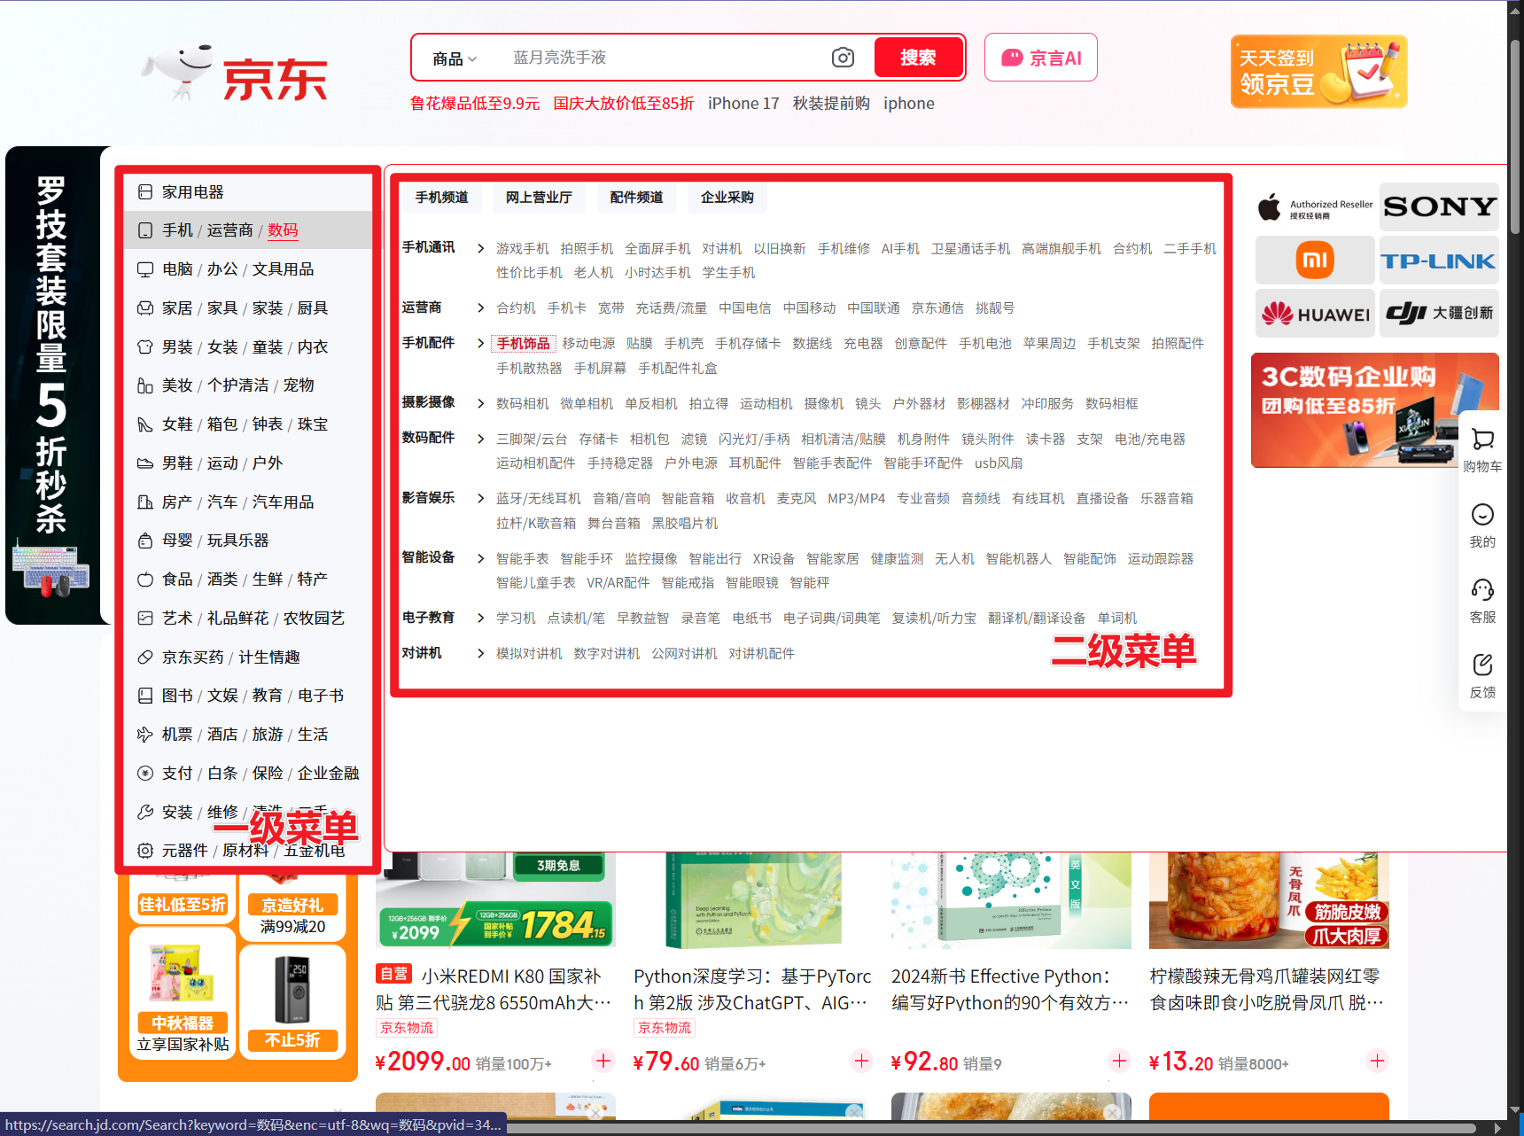
Task: Click the gear icon beside 元器件
Action: pyautogui.click(x=145, y=851)
